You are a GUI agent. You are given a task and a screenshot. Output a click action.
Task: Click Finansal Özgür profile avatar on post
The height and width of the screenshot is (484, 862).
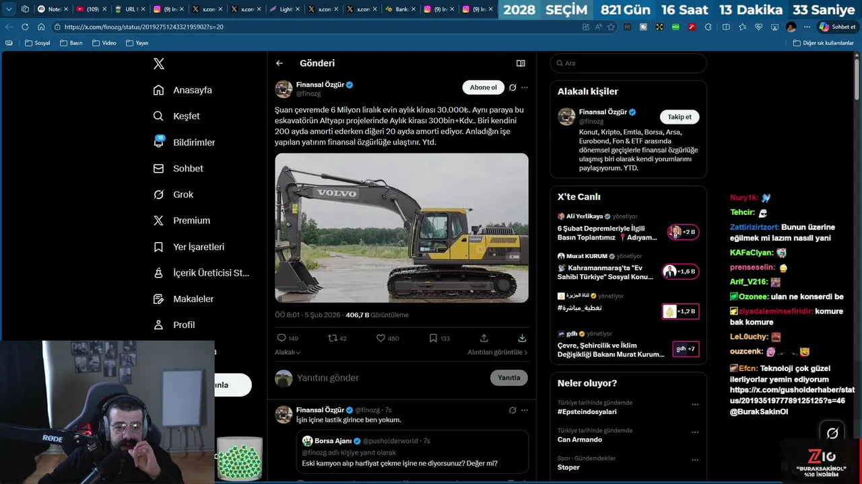[284, 89]
